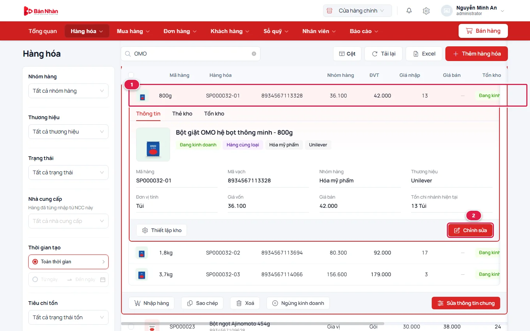Select the Thông tin tab

(148, 114)
